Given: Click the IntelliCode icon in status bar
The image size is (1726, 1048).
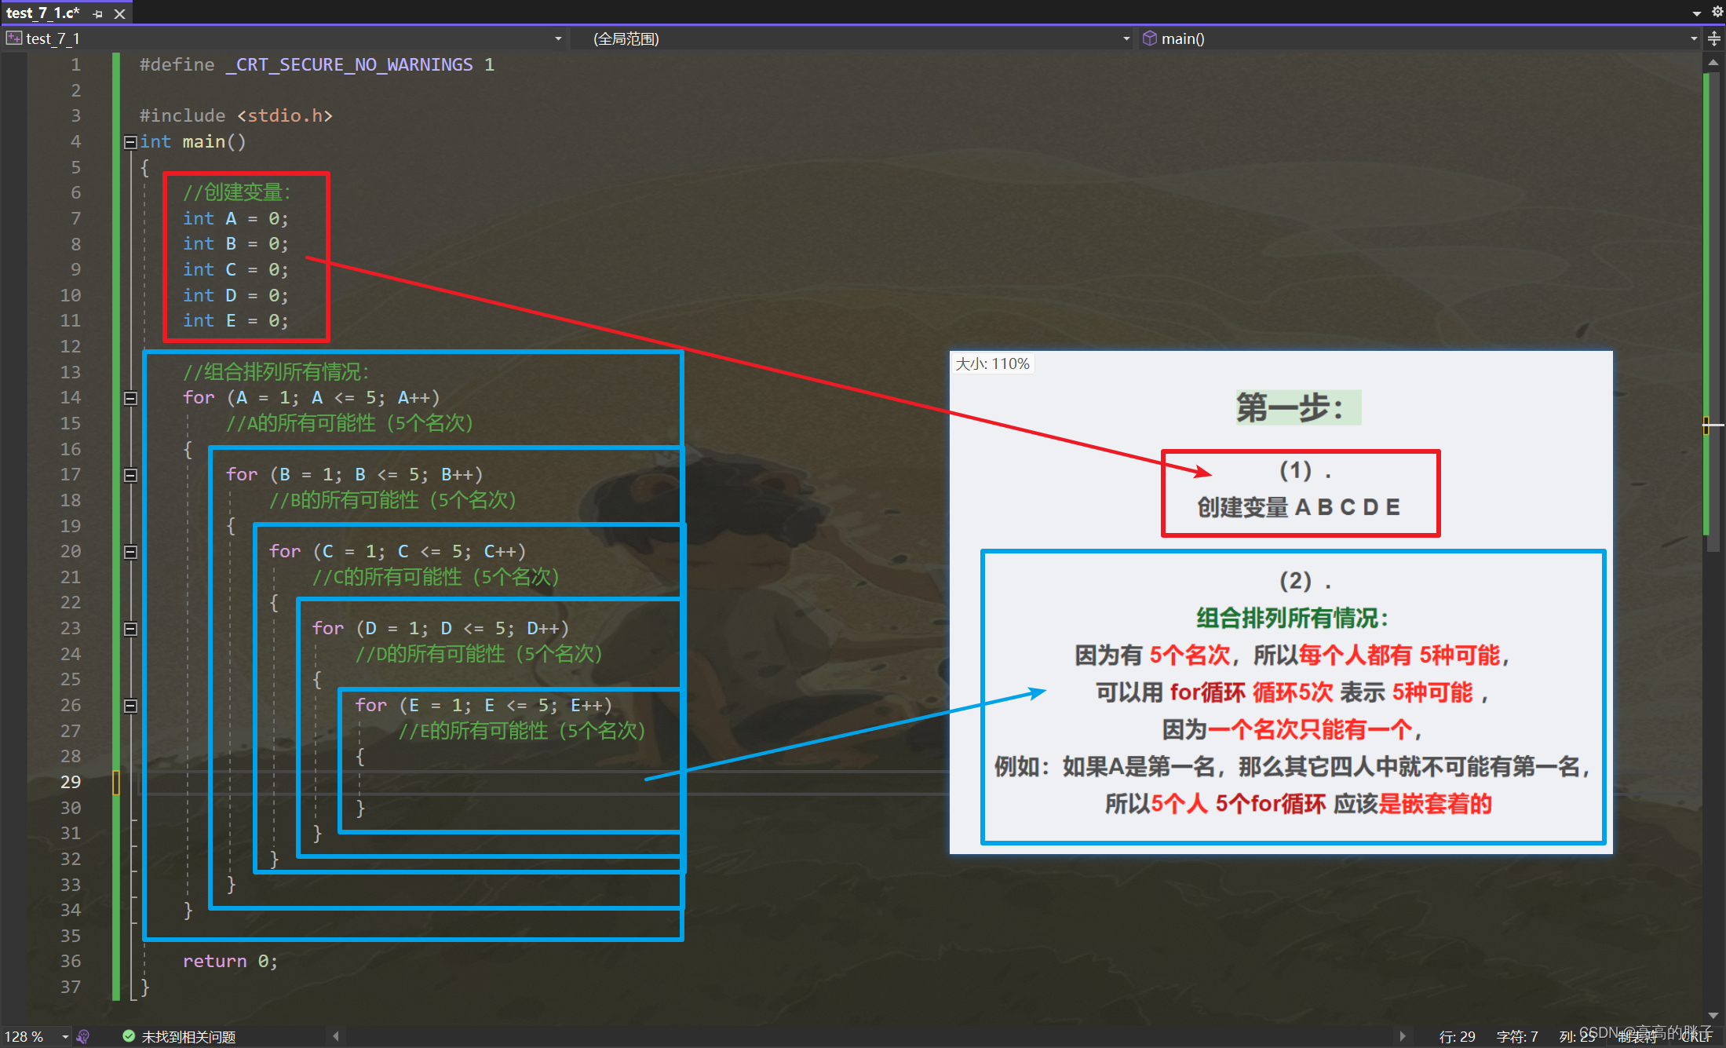Looking at the screenshot, I should pyautogui.click(x=83, y=1037).
